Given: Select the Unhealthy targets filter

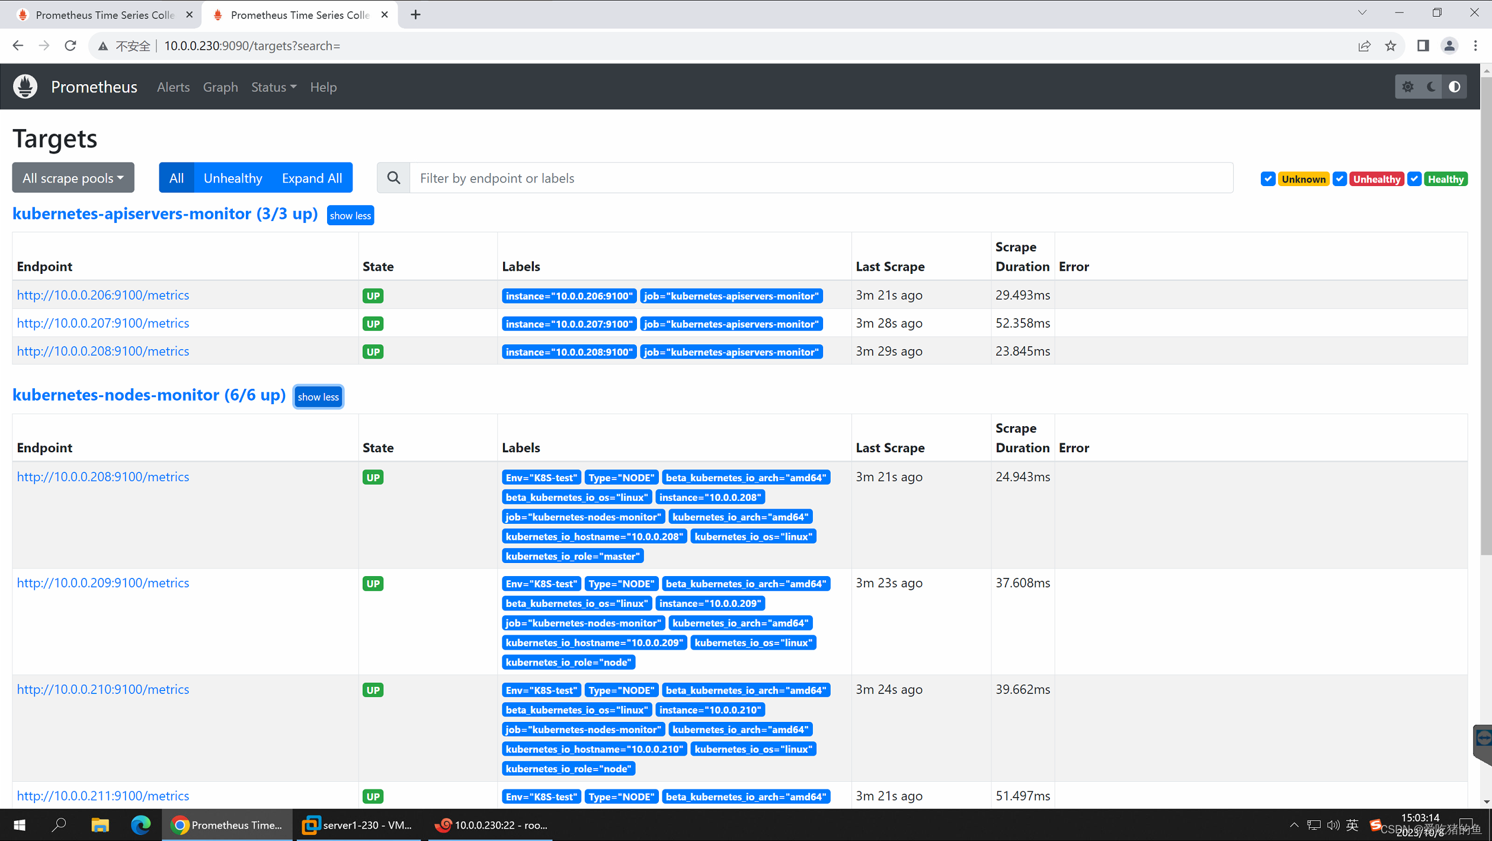Looking at the screenshot, I should point(233,178).
